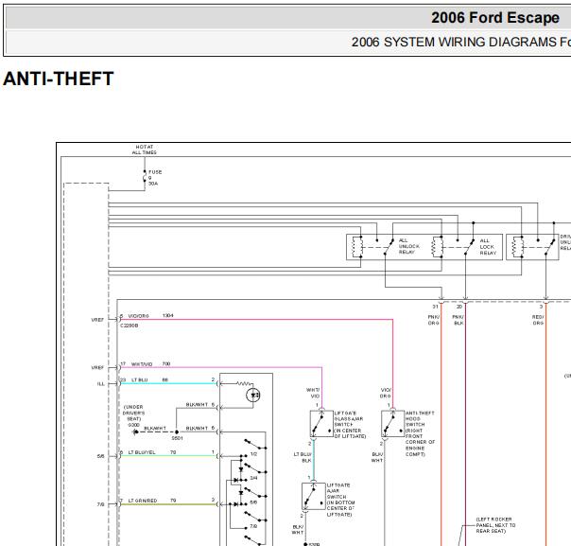Click the "LT GRN/RED" wire label
This screenshot has height=546, width=571.
143,501
